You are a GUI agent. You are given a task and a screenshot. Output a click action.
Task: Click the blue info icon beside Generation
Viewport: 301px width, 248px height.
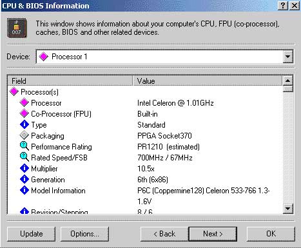[24, 180]
